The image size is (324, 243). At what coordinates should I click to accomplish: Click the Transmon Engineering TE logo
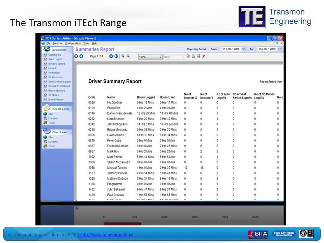tap(252, 17)
